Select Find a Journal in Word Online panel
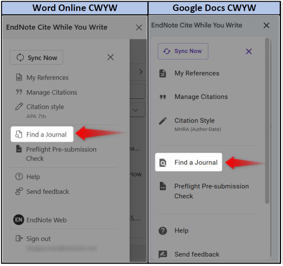283x266 pixels. 42,134
